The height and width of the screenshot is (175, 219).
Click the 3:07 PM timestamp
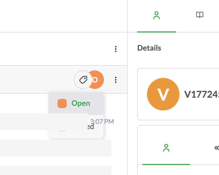pos(102,122)
